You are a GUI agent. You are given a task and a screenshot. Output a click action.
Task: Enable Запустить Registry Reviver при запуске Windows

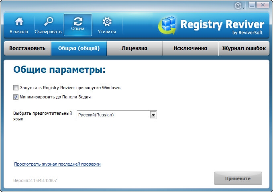point(16,88)
